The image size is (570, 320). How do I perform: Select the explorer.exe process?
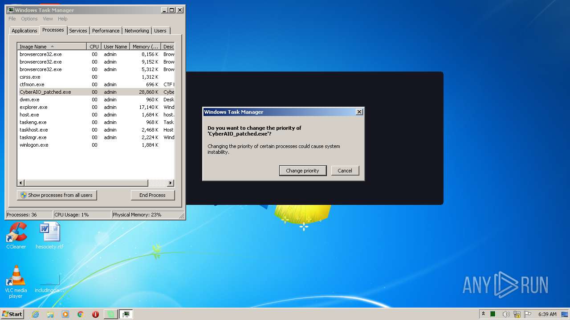(96, 107)
